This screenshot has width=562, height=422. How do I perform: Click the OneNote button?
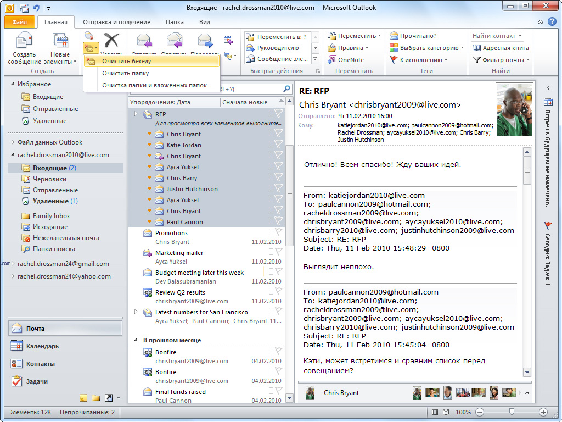(x=346, y=60)
